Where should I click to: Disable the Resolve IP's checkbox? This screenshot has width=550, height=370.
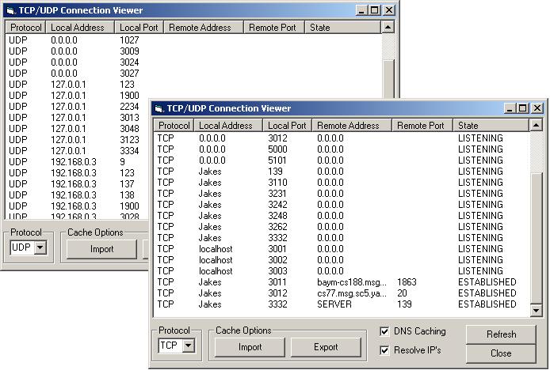tap(384, 350)
